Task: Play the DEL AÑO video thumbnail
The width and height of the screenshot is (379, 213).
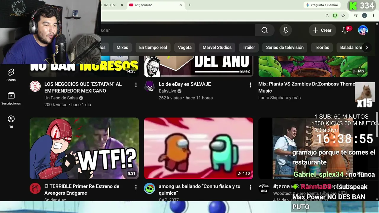Action: pyautogui.click(x=198, y=66)
